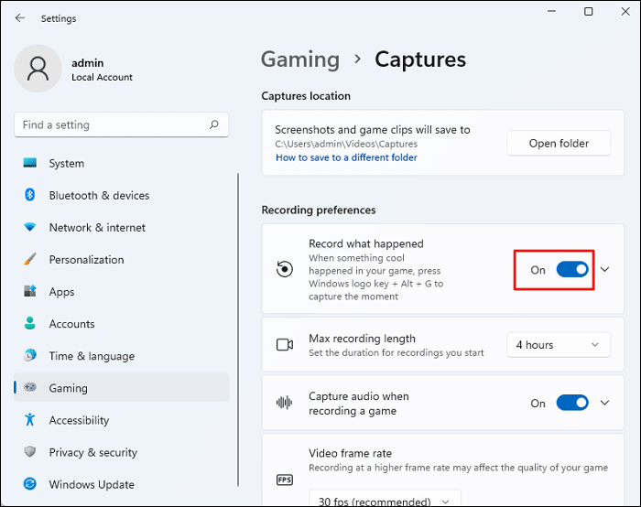The width and height of the screenshot is (641, 507).
Task: Click the Personalization paintbrush icon
Action: 30,260
